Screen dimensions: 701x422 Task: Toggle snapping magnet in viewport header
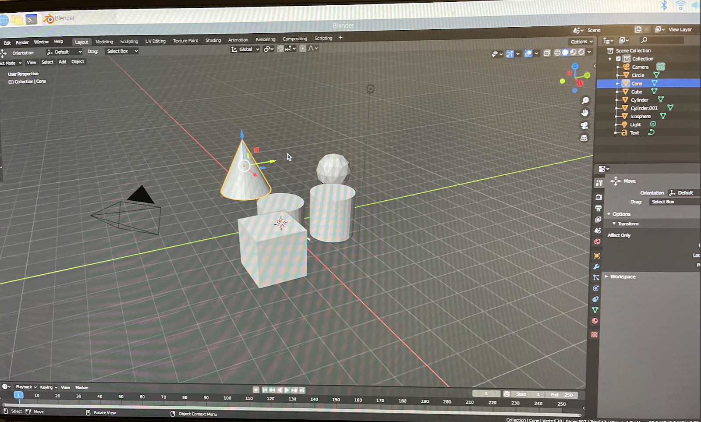(x=280, y=49)
